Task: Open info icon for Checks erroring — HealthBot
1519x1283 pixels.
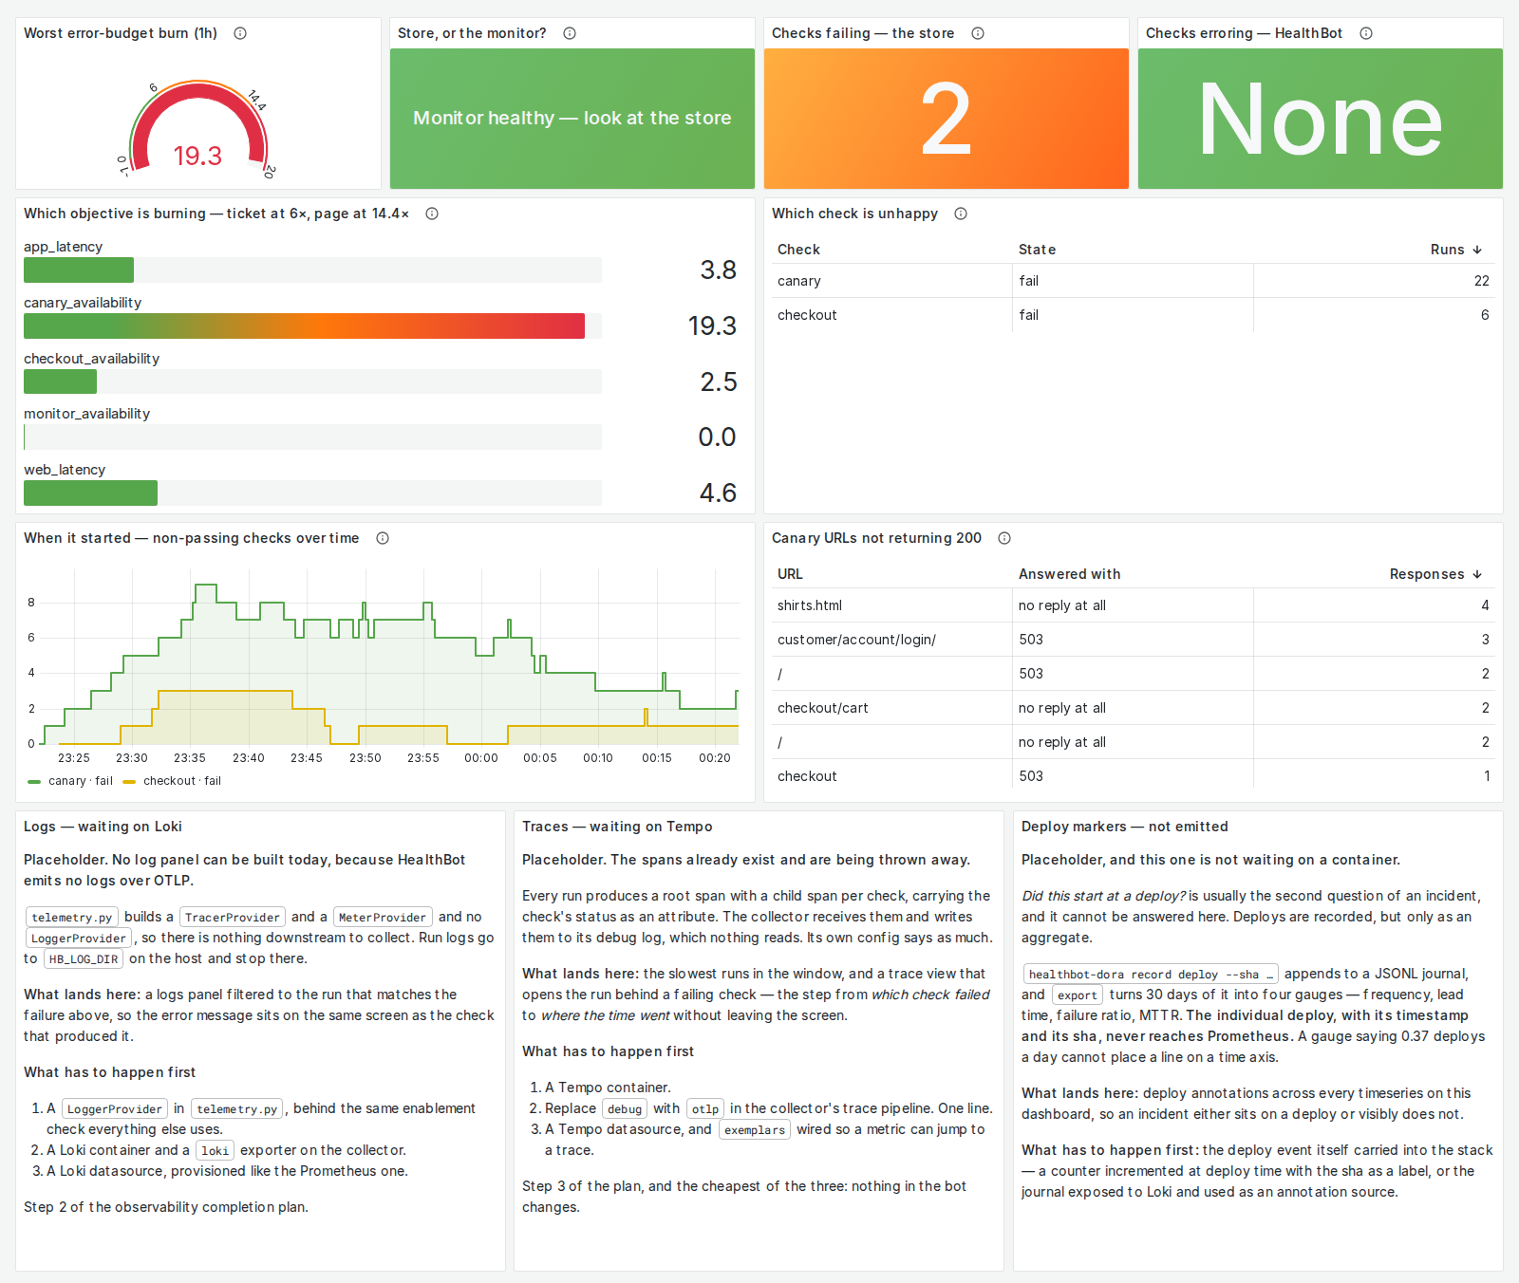Action: (x=1366, y=33)
